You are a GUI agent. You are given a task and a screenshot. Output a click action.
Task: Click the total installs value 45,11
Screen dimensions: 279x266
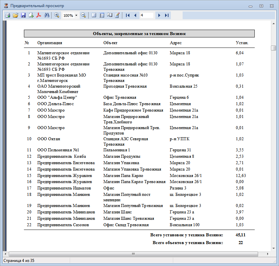241,235
